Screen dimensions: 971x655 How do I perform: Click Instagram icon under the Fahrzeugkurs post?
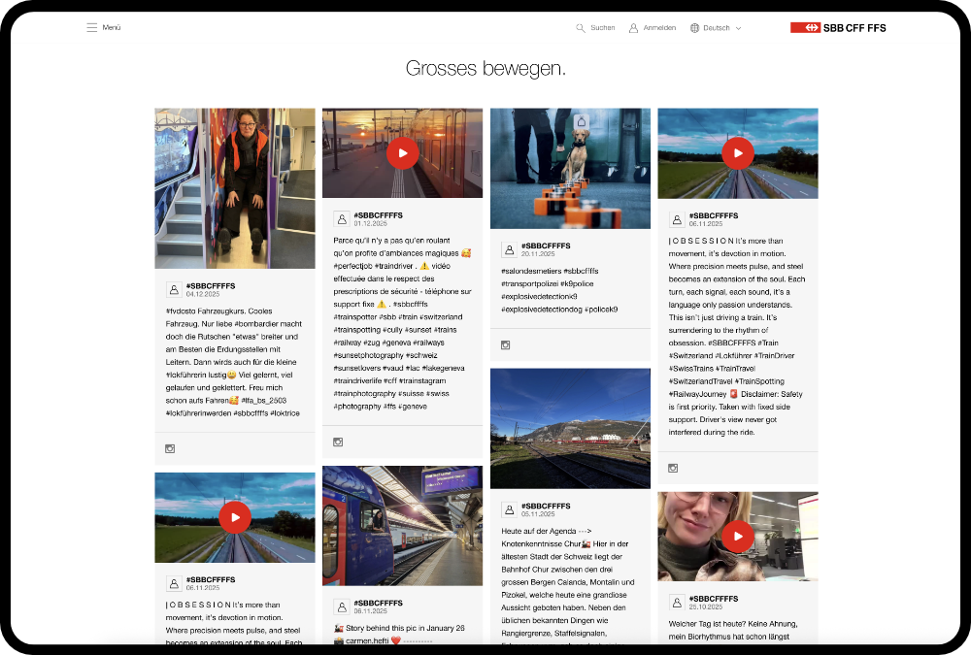(171, 448)
